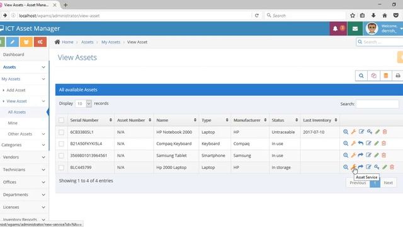Viewport: 403px width, 227px height.
Task: Select All Assets in sidebar
Action: (17, 112)
